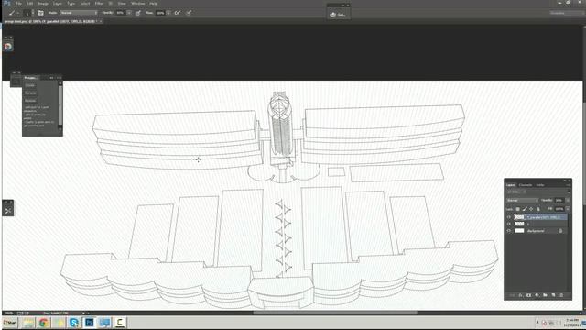Viewport: 586px width, 330px height.
Task: Click the lowest button in Perspective tools panel
Action: (x=30, y=100)
